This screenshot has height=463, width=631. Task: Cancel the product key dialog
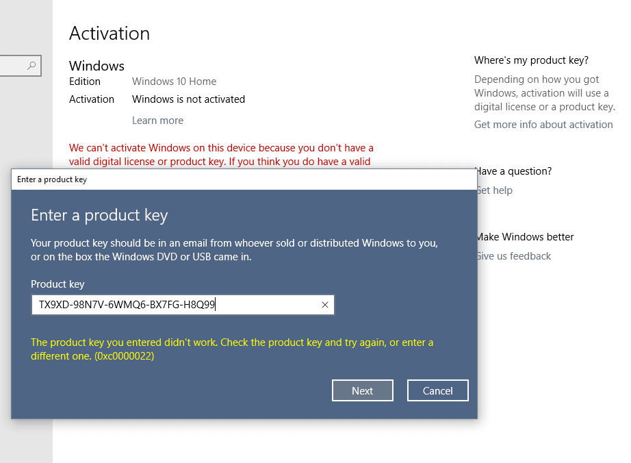click(438, 390)
